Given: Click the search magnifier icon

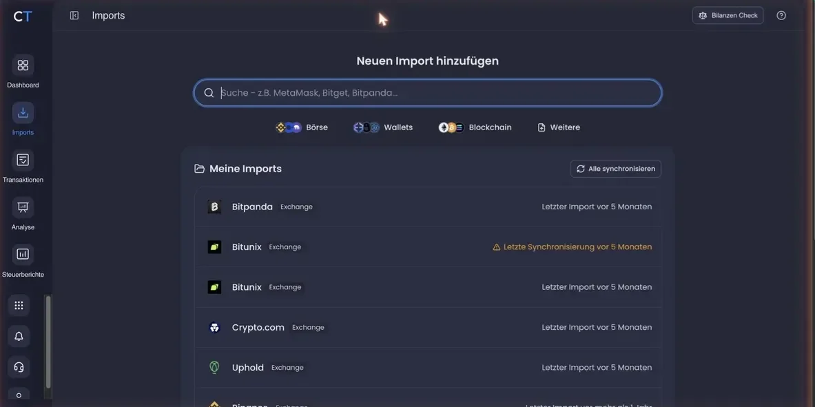Looking at the screenshot, I should [209, 93].
